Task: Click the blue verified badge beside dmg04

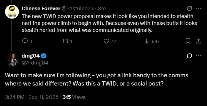Action: (x=44, y=56)
